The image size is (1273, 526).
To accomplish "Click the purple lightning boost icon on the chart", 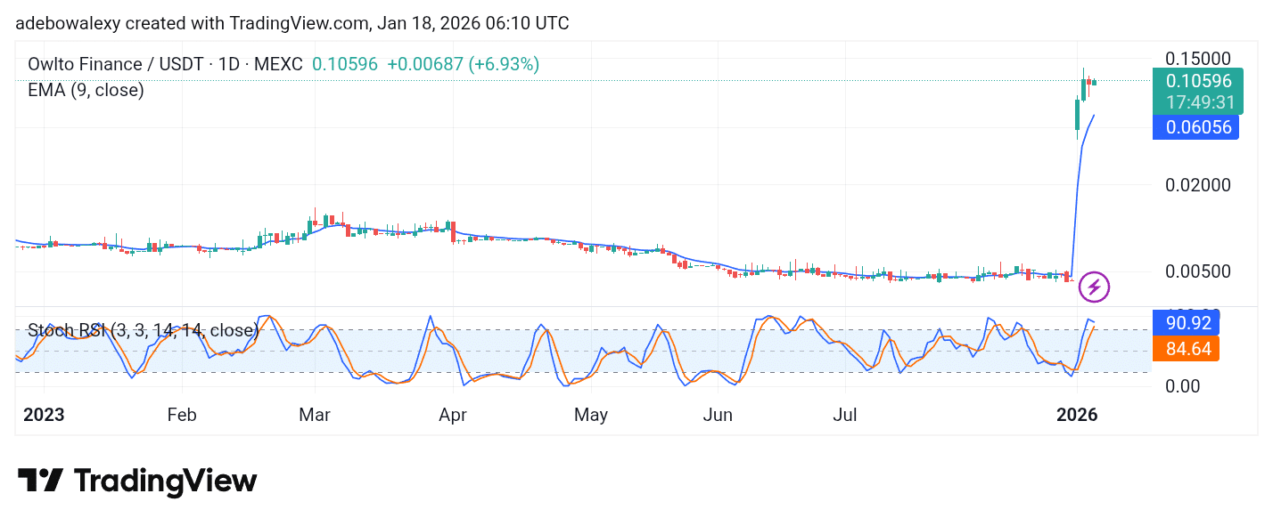I will [x=1094, y=287].
